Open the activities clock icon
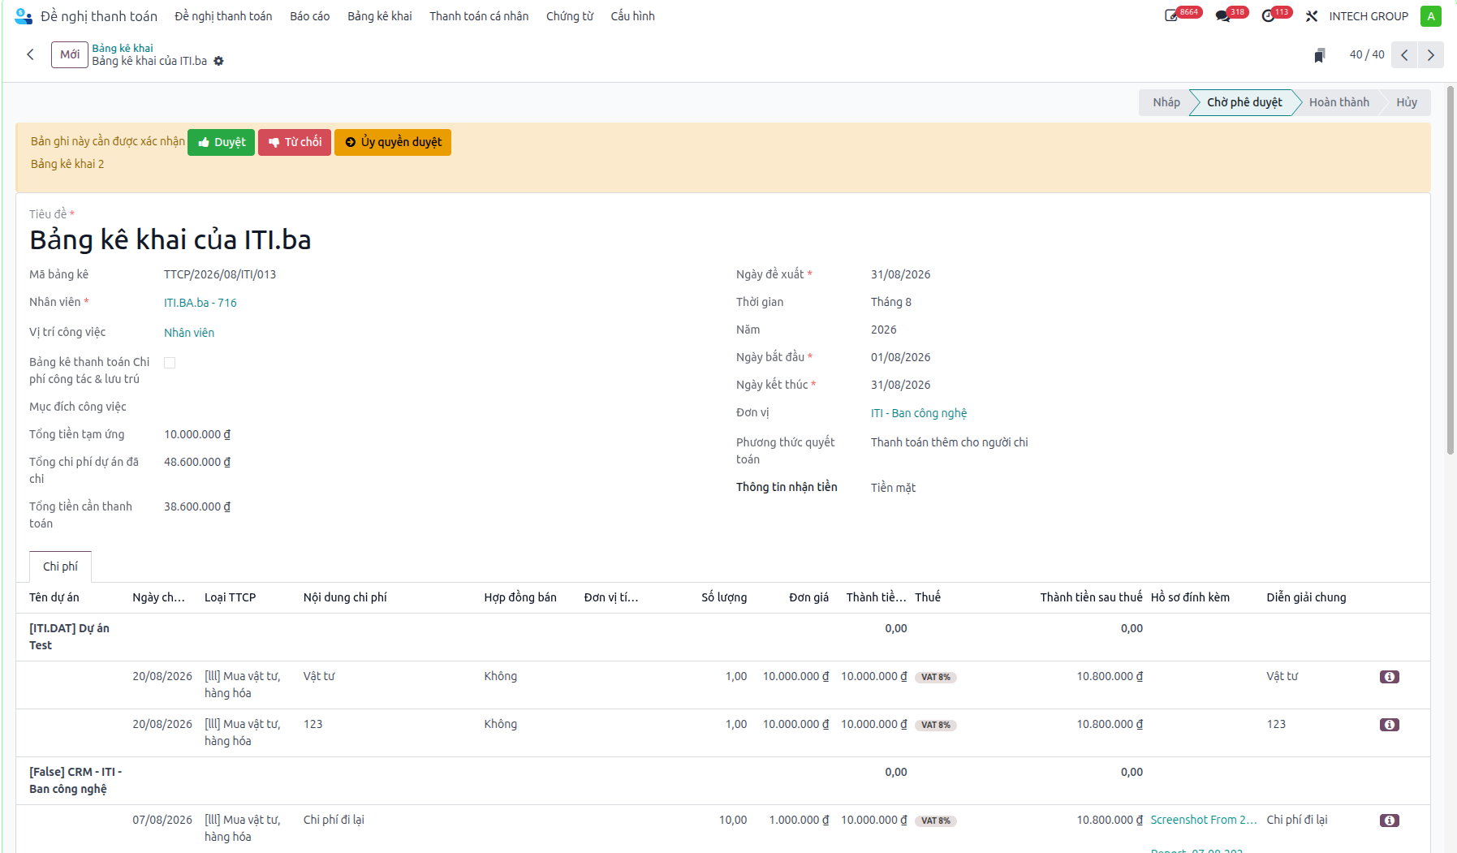The height and width of the screenshot is (853, 1457). [x=1268, y=16]
